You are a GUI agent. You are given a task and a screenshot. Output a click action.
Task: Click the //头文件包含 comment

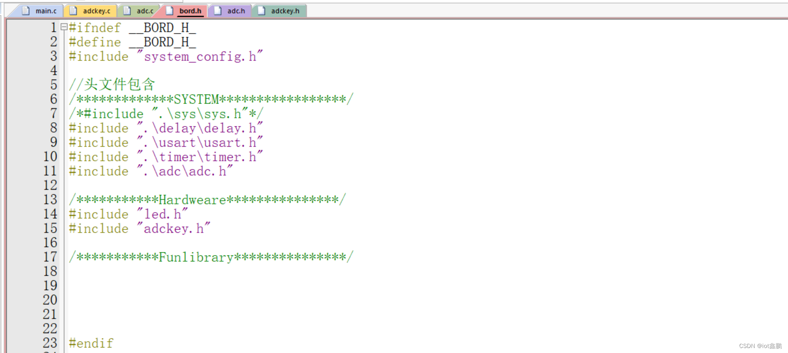coord(112,85)
